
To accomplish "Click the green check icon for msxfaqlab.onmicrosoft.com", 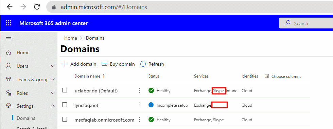I will tap(151, 120).
